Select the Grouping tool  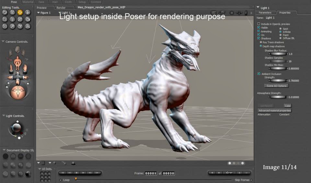[5, 26]
